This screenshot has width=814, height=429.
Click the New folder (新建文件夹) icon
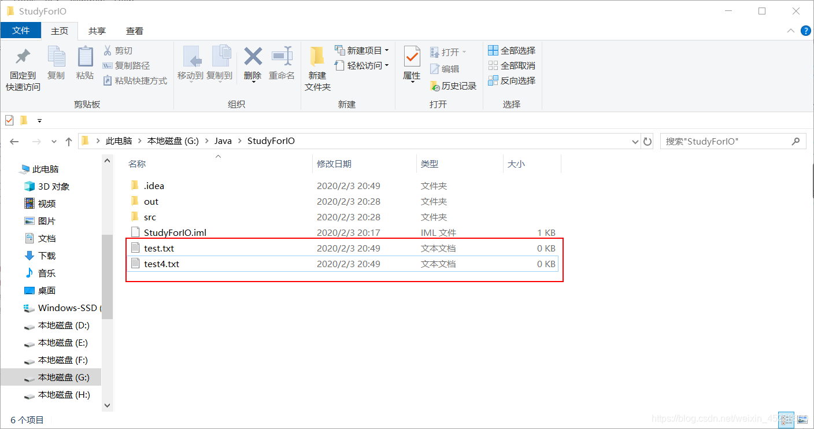(x=317, y=57)
